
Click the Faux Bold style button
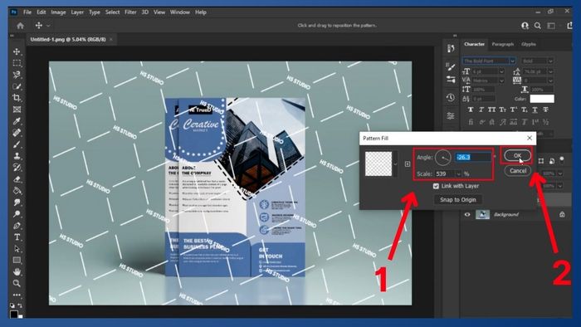click(x=471, y=110)
